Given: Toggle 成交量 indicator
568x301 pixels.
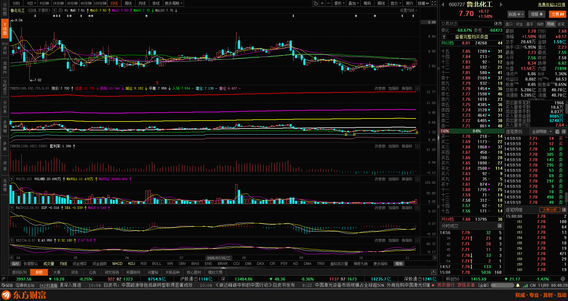Looking at the screenshot, I should pos(49,264).
